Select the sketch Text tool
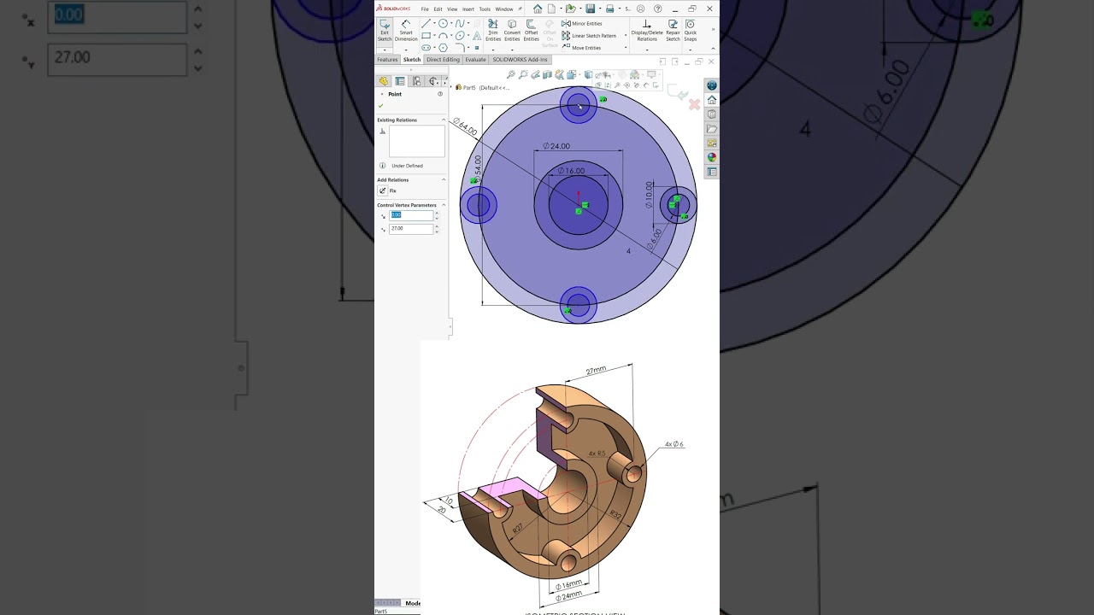 tap(477, 35)
